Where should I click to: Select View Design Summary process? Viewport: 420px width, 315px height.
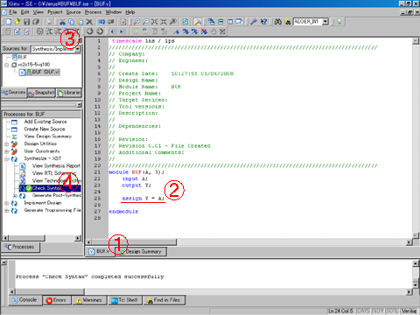point(48,136)
